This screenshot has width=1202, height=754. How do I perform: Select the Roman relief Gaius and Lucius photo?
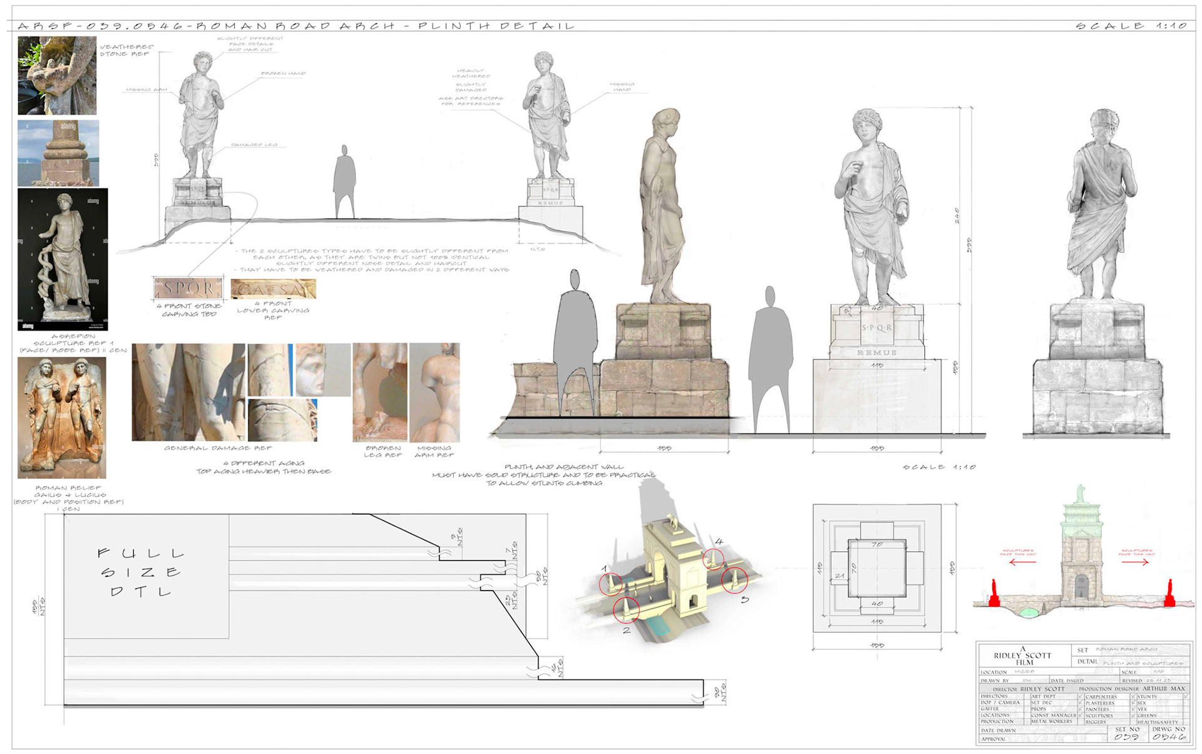[61, 418]
